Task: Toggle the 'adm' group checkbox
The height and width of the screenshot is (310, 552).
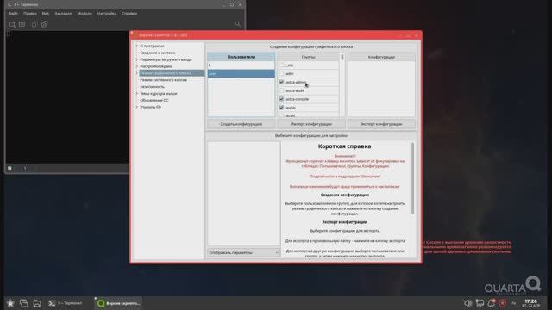Action: tap(282, 73)
